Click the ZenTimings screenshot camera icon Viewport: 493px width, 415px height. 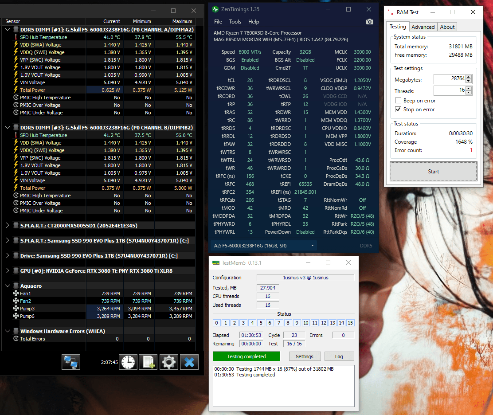(x=370, y=22)
